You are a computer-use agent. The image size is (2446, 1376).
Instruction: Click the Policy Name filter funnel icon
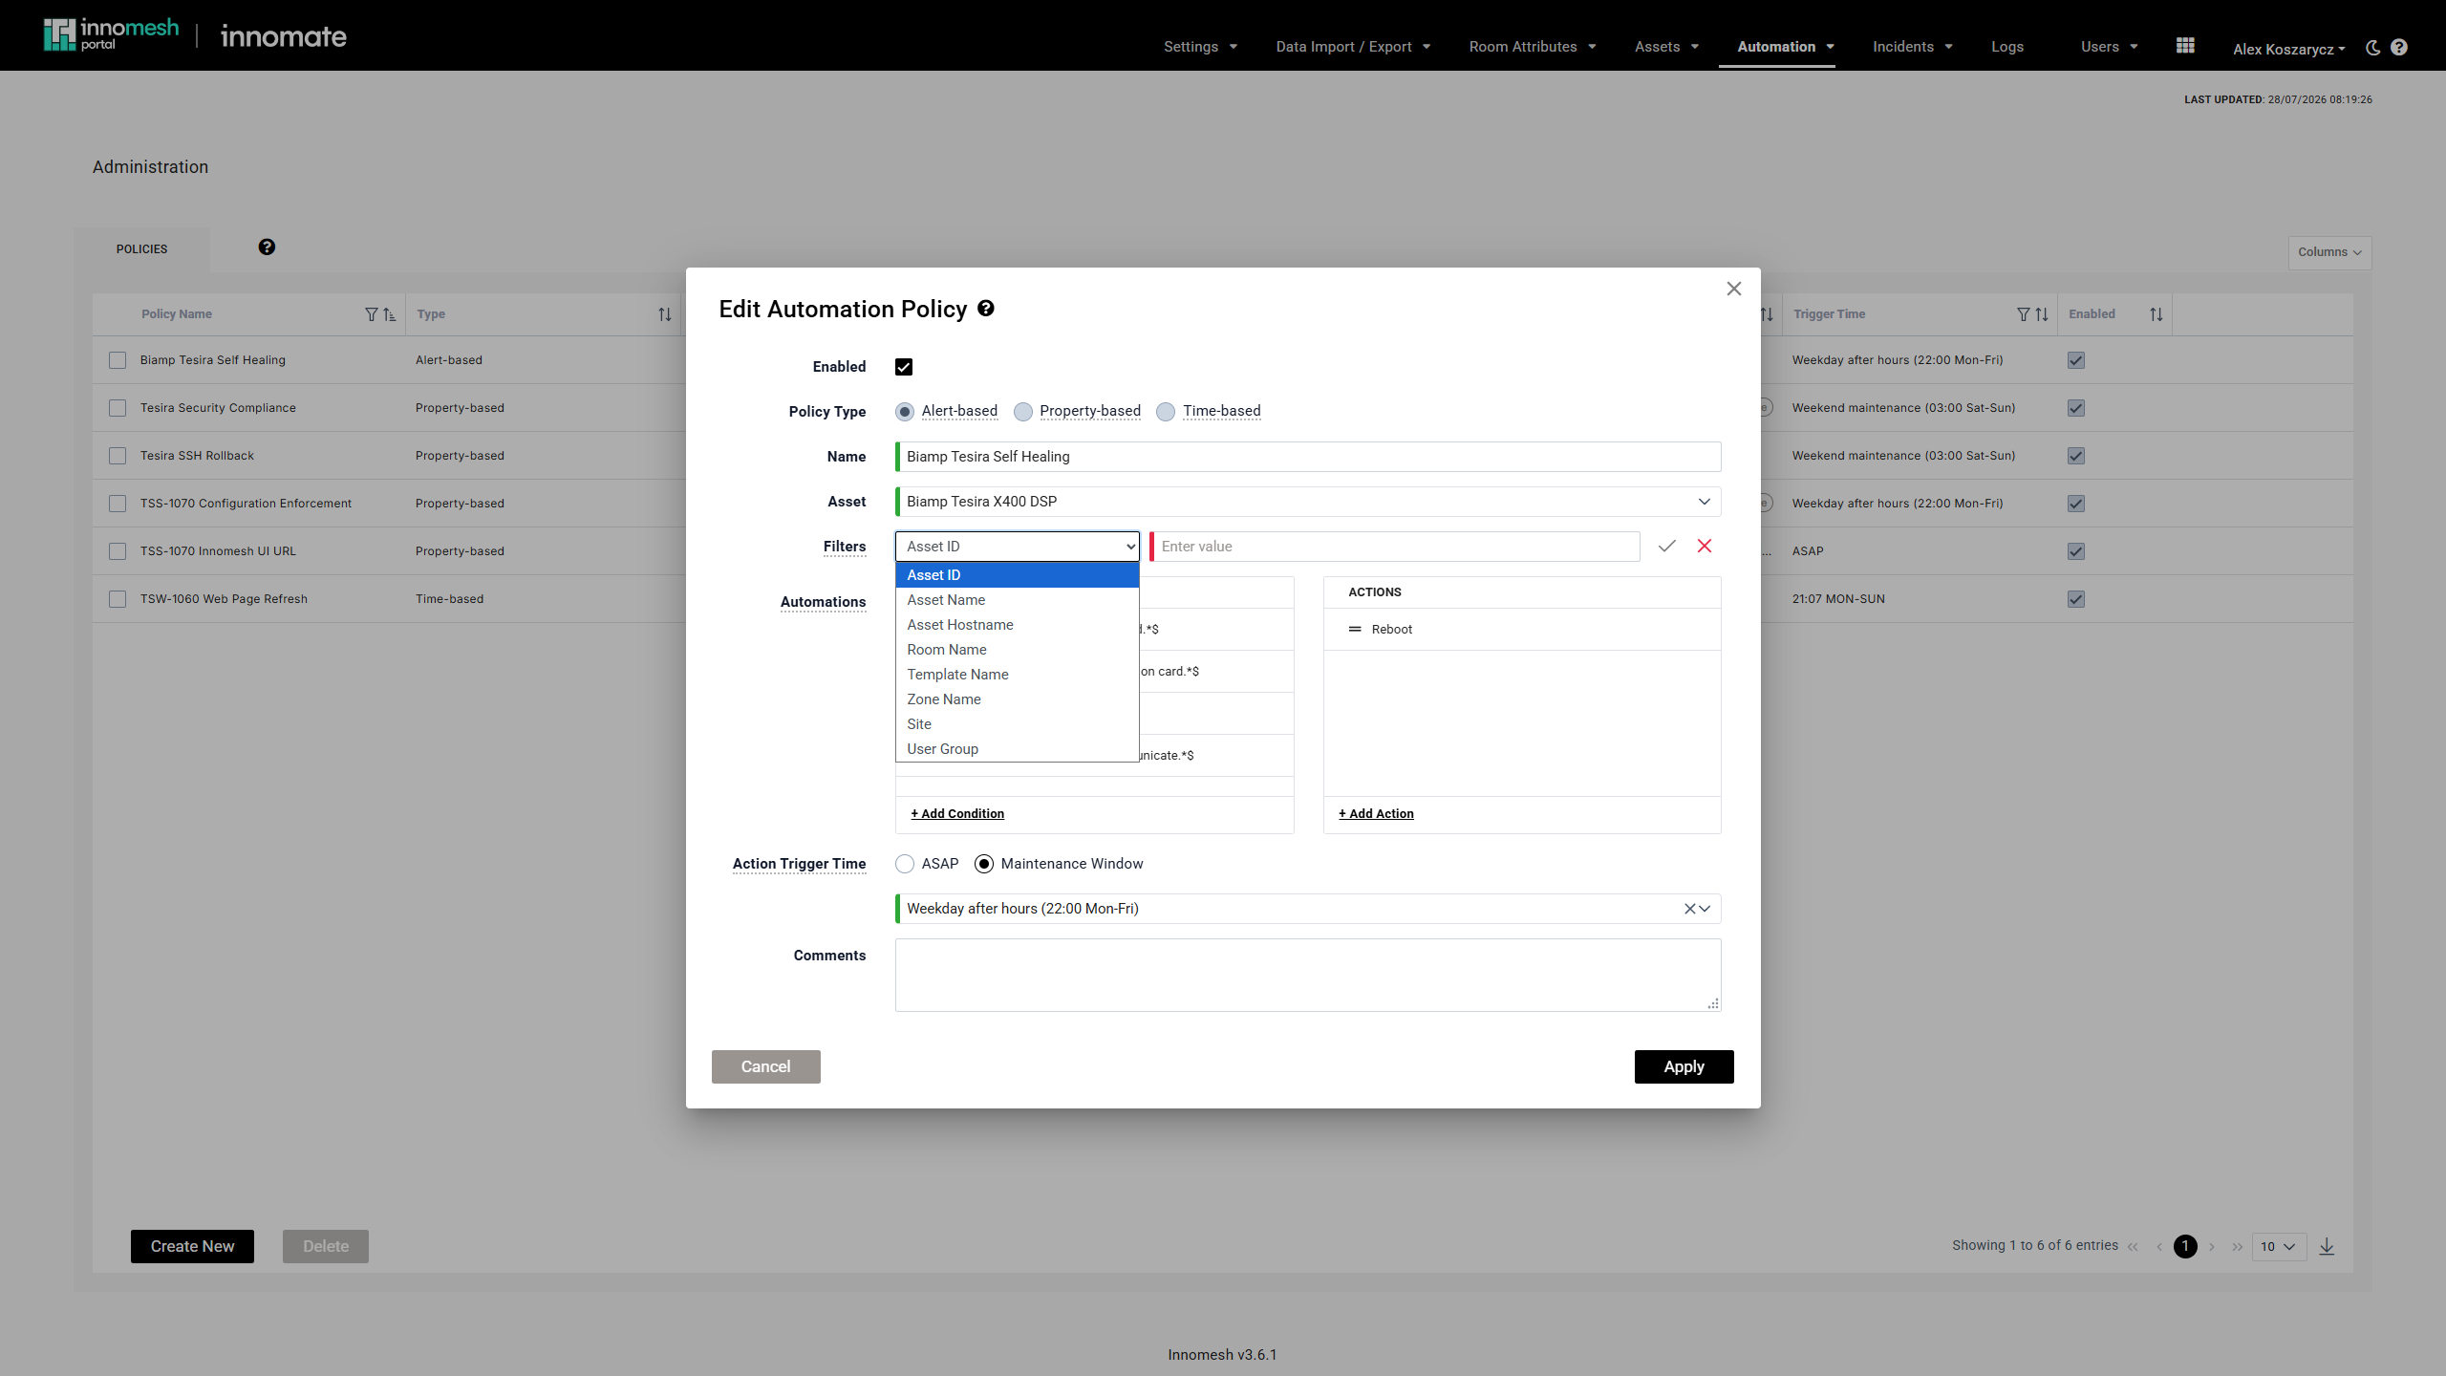tap(371, 314)
